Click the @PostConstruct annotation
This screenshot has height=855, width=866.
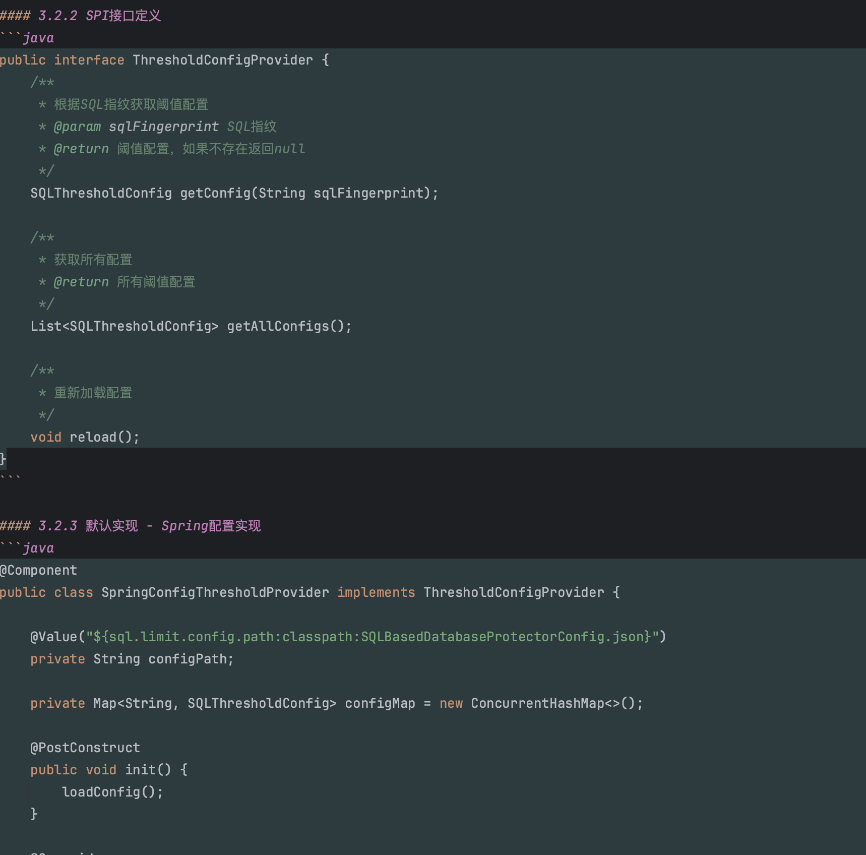point(85,748)
